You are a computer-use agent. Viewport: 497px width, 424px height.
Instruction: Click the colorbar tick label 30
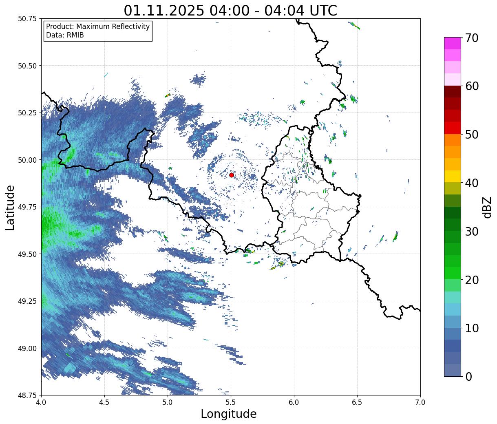tap(471, 231)
